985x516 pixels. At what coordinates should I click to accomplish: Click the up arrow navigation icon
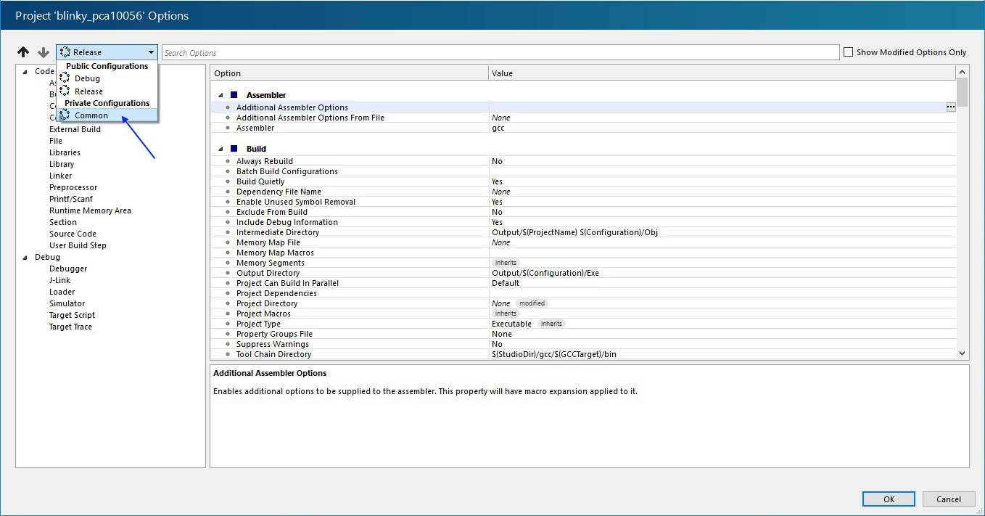23,52
